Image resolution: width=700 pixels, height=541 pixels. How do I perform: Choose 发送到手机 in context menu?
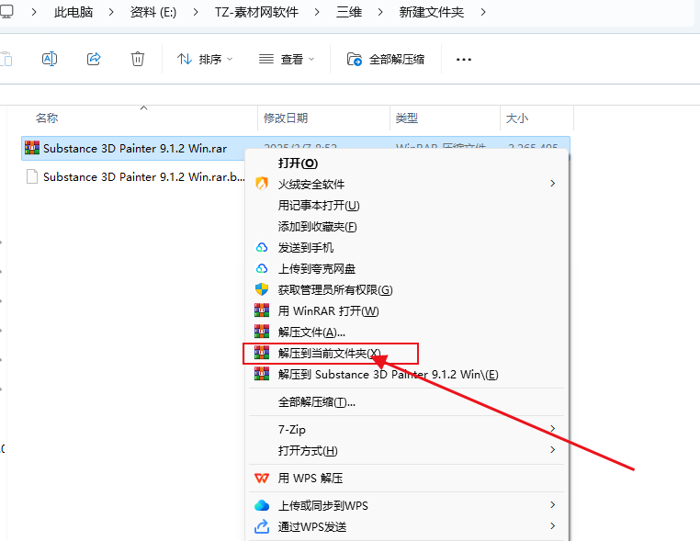pyautogui.click(x=306, y=247)
